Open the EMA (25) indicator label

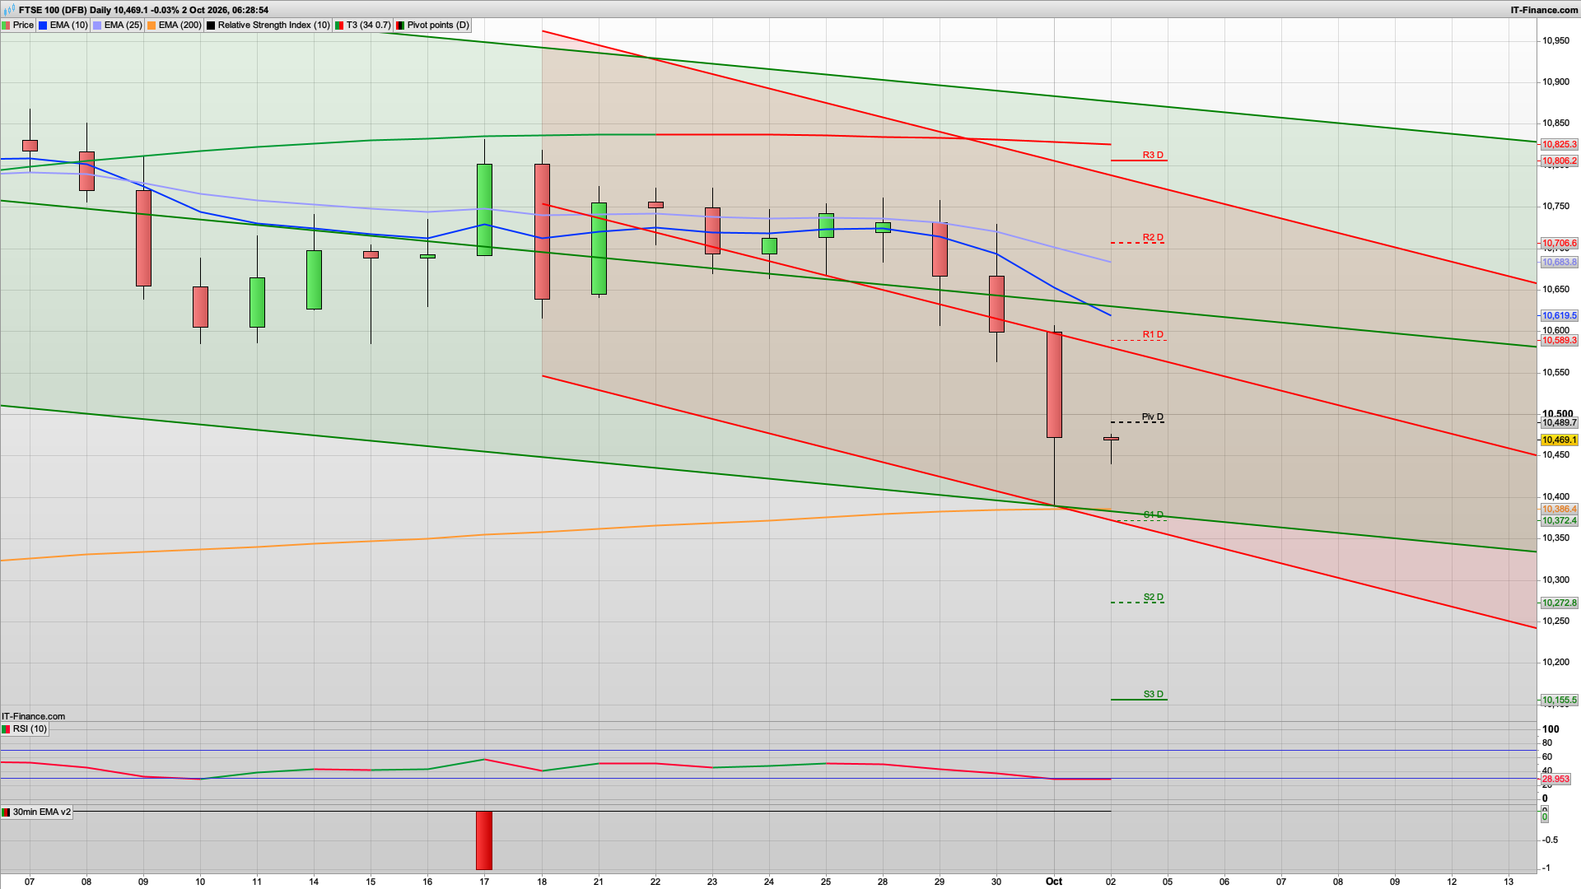[123, 25]
